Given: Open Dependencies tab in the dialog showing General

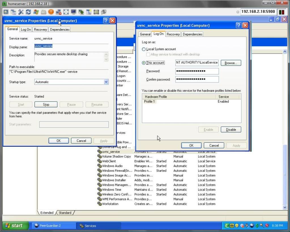Looking at the screenshot, I should (60, 29).
